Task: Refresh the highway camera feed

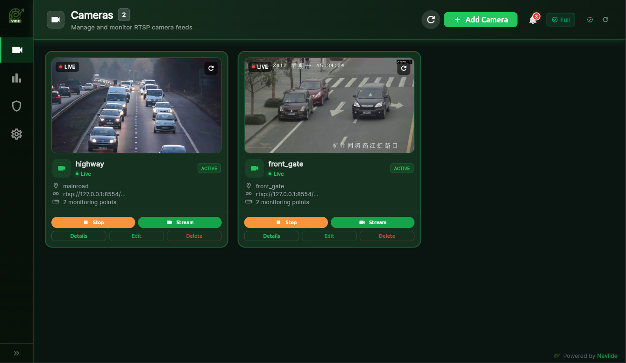Action: point(211,68)
